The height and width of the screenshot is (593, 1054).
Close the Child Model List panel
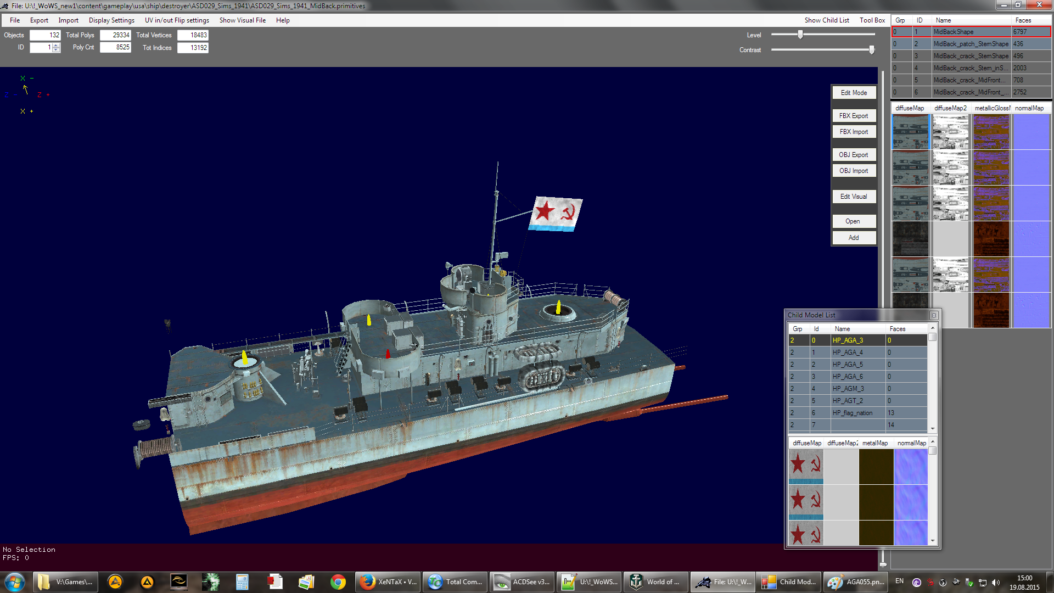(x=933, y=315)
